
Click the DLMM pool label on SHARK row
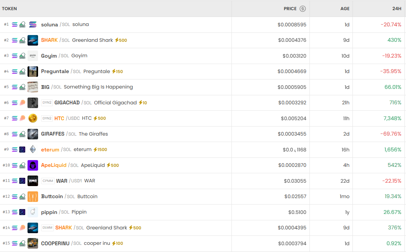coord(47,228)
